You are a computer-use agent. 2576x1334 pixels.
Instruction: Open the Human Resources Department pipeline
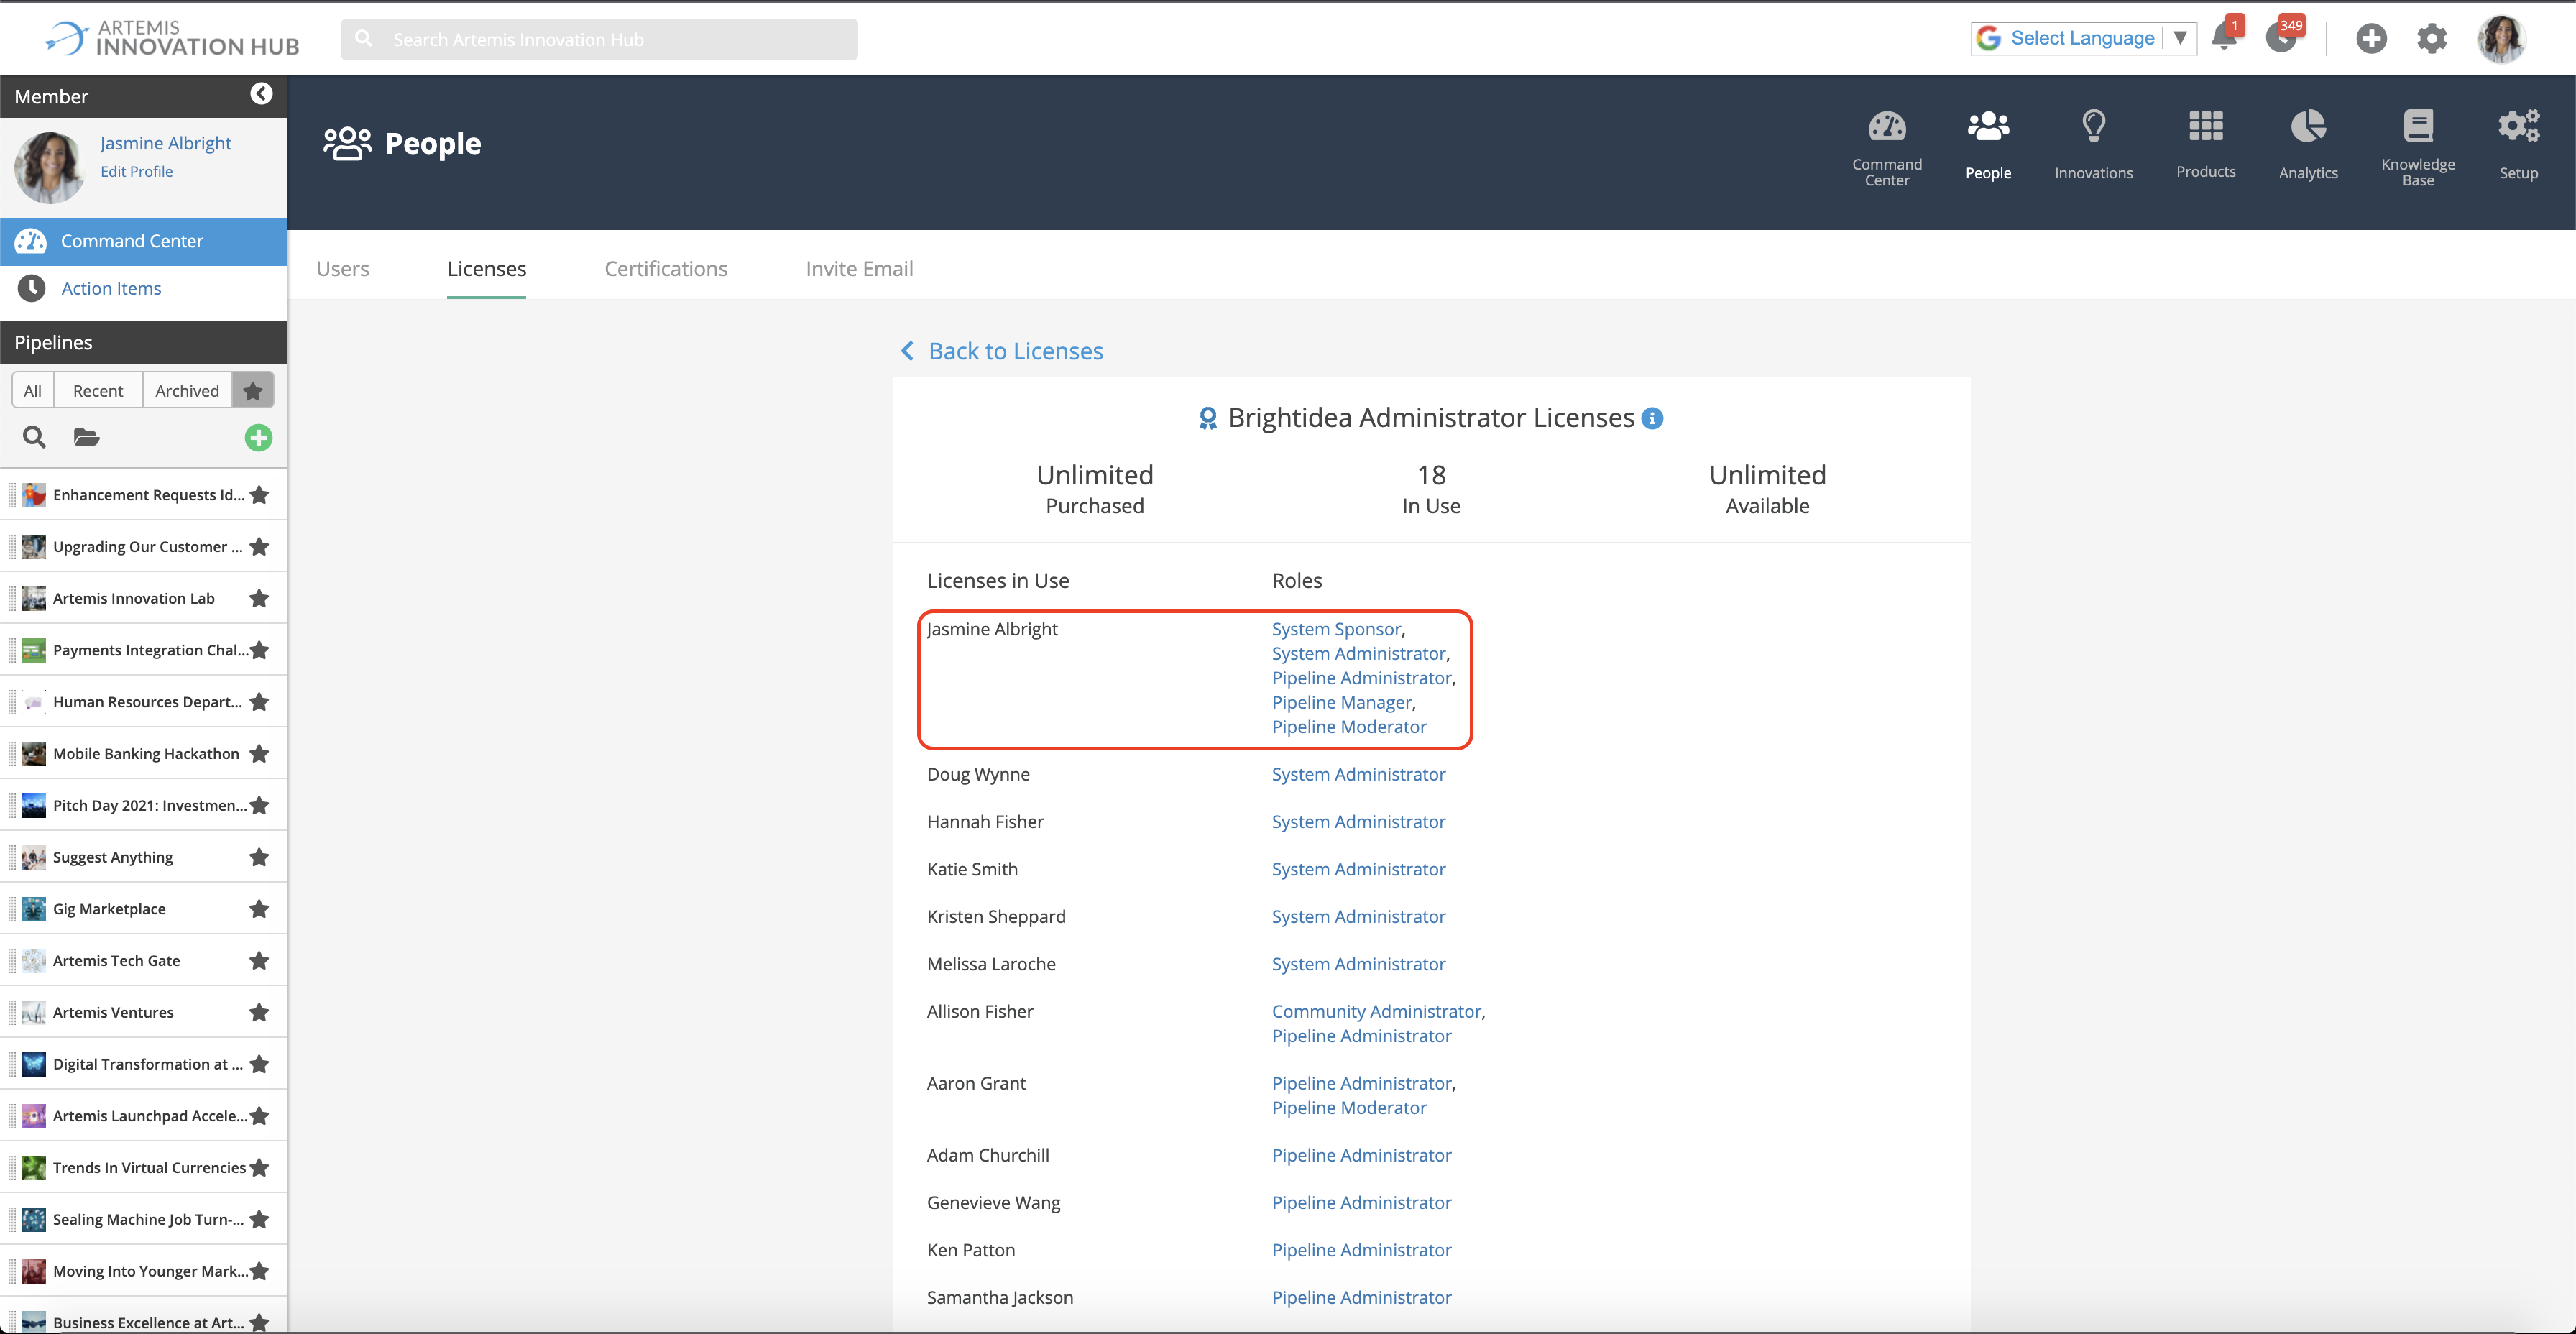point(147,702)
